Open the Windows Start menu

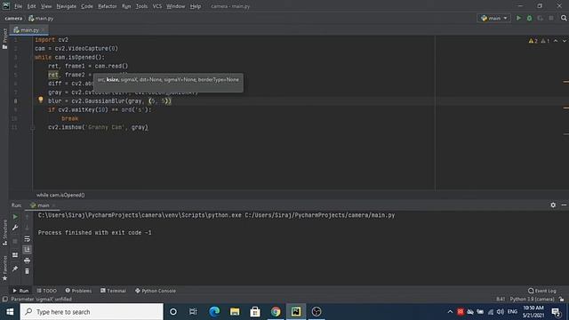[10, 312]
